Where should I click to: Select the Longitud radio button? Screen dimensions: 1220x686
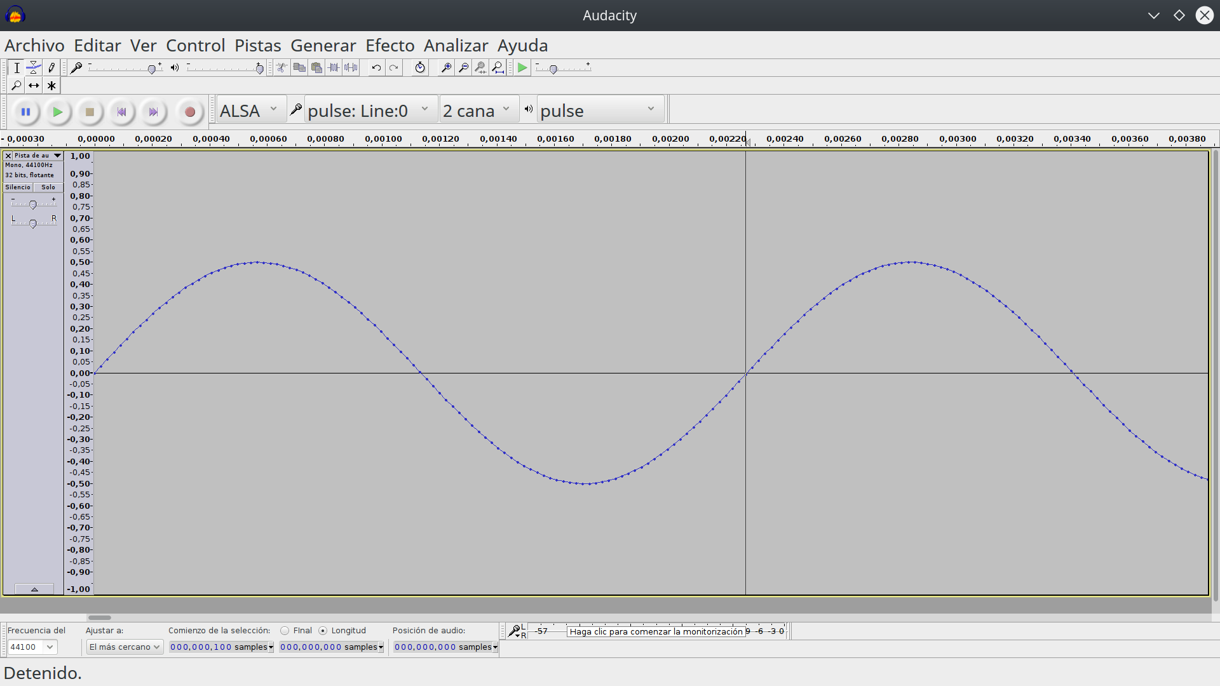pos(323,631)
